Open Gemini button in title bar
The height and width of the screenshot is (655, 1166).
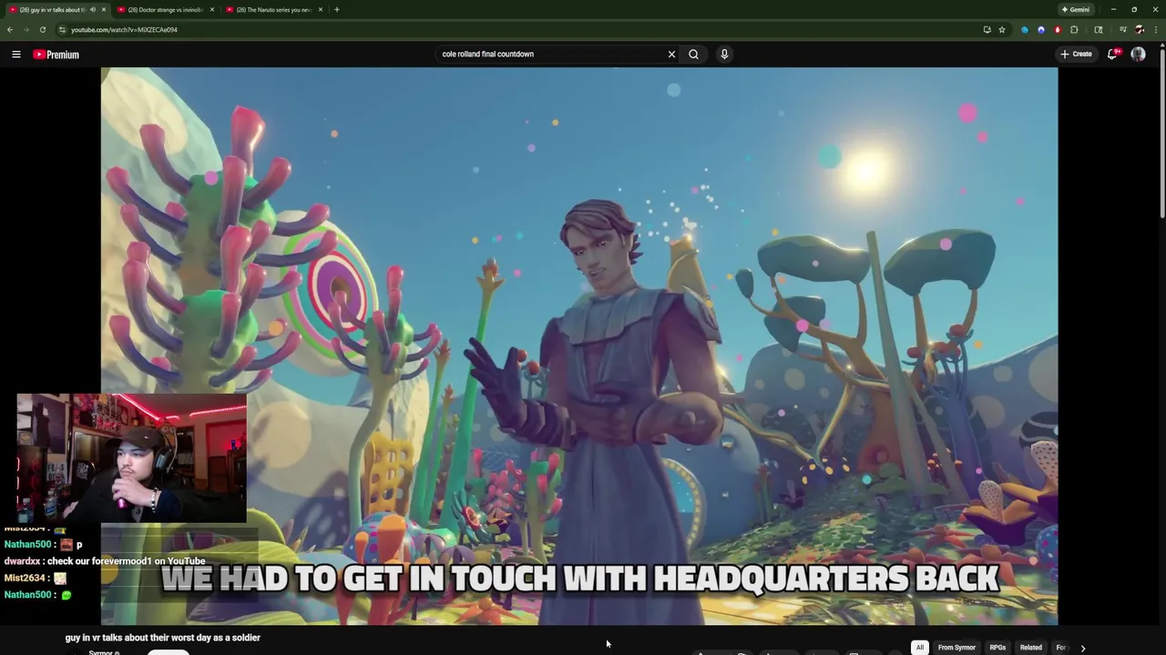(1076, 10)
